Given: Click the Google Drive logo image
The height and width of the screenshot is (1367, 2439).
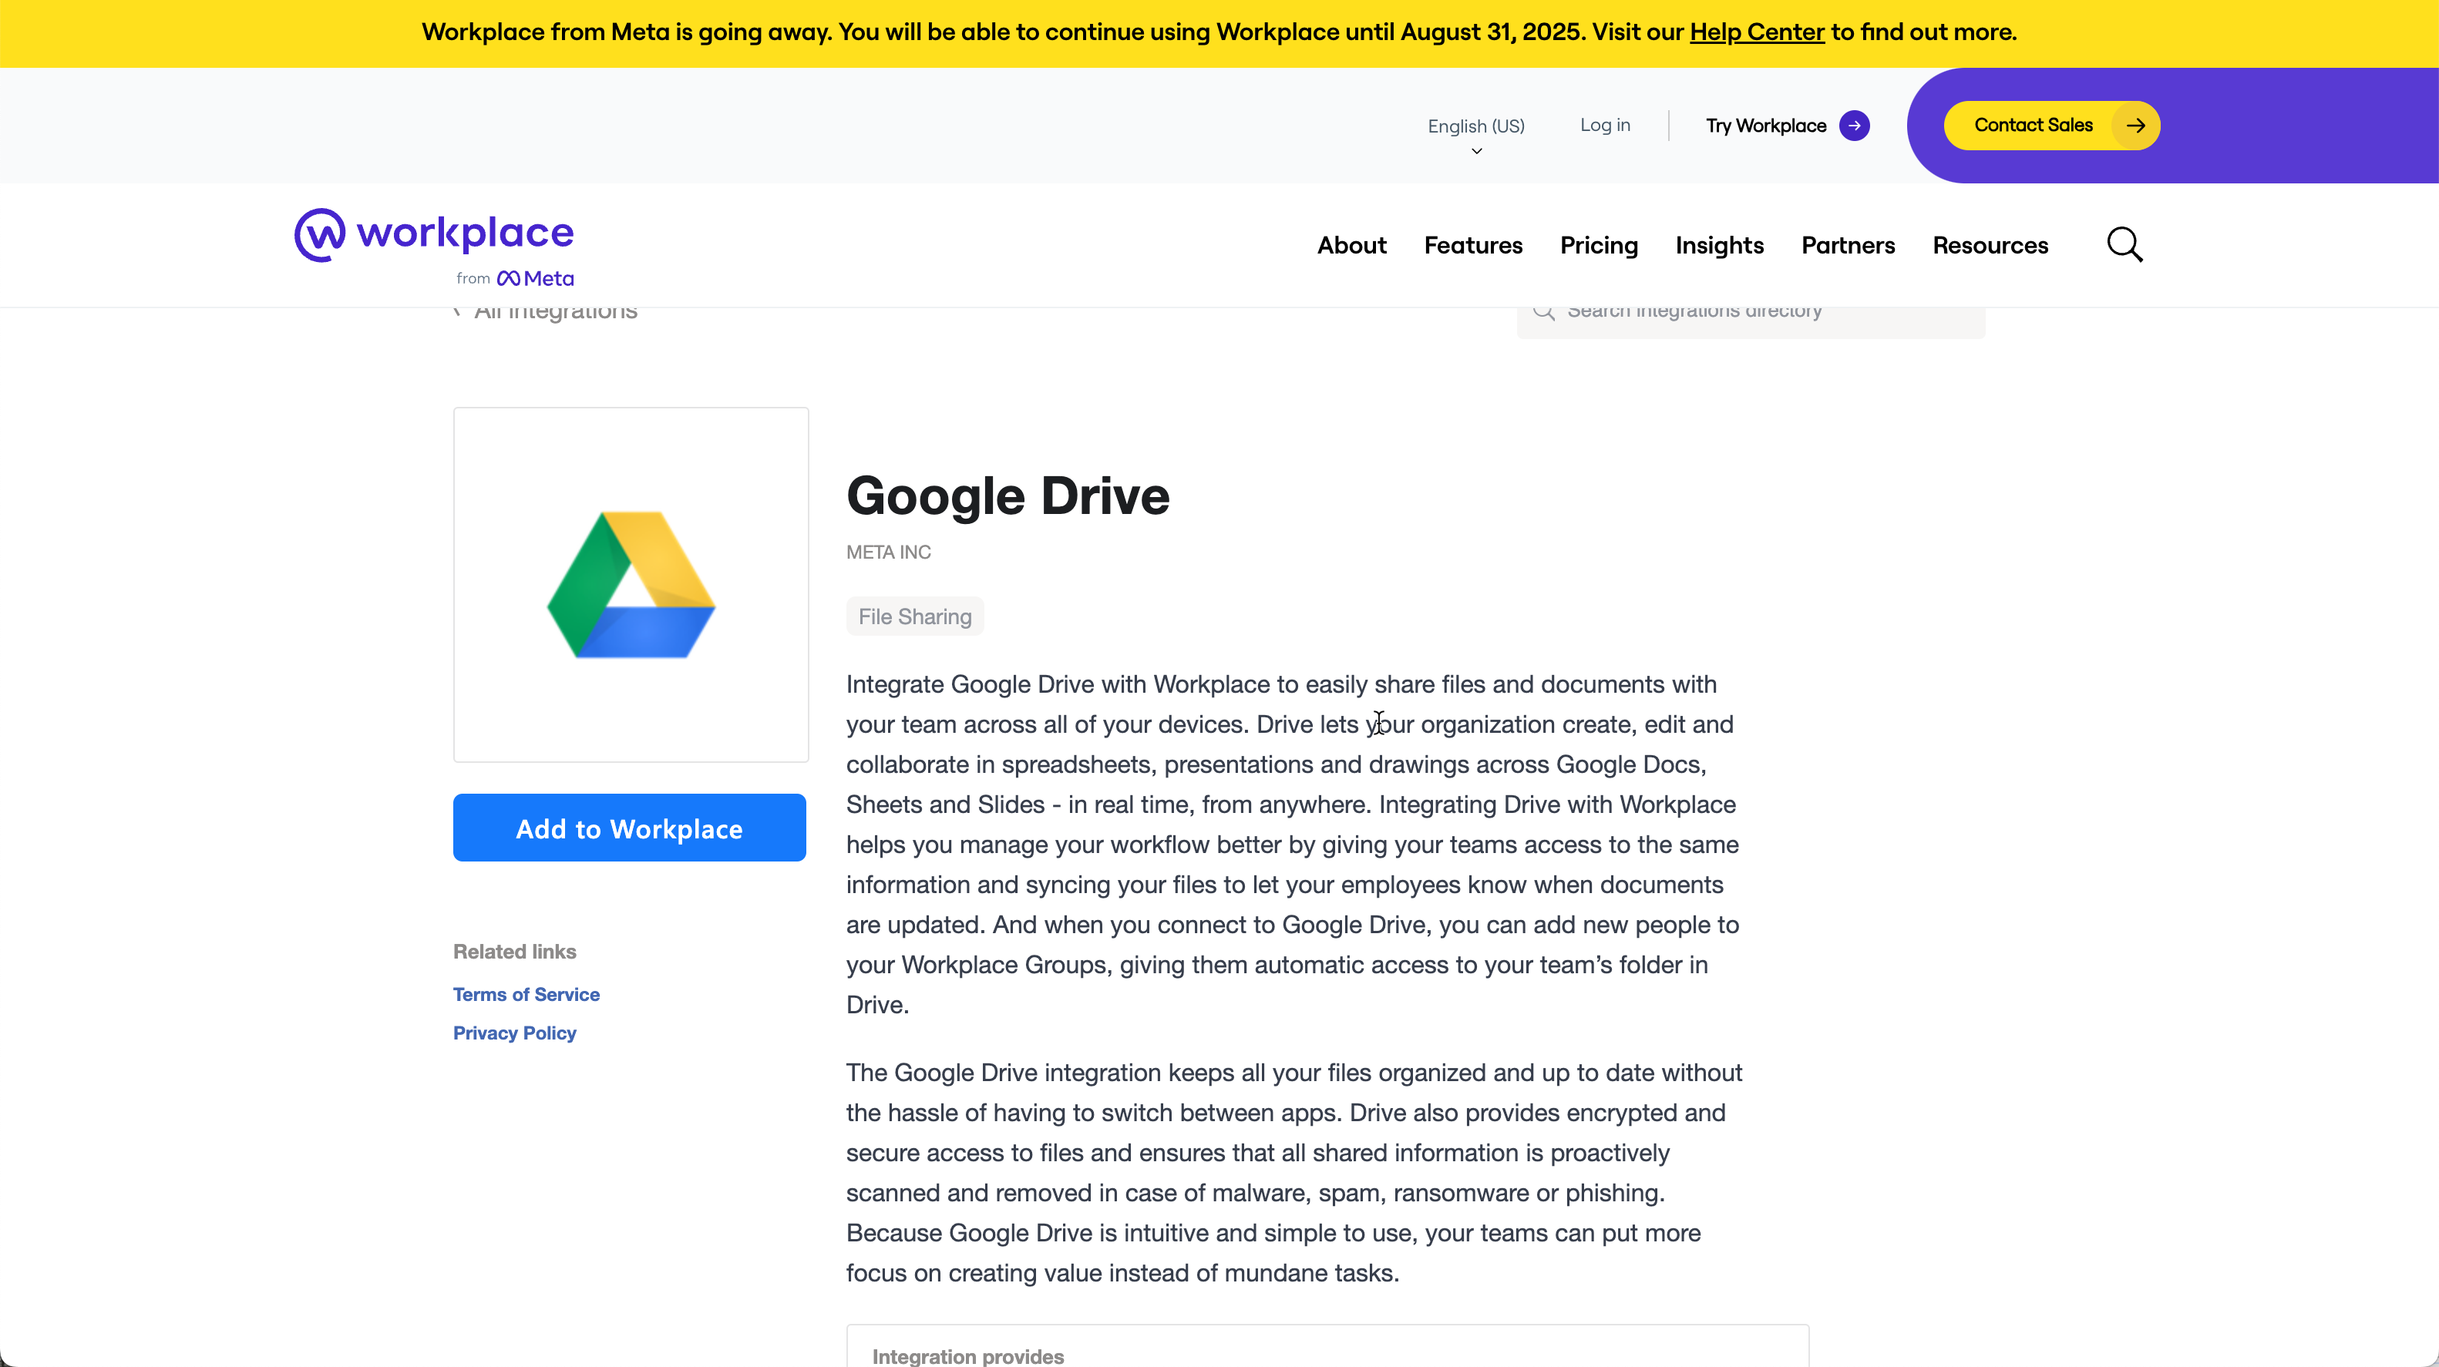Looking at the screenshot, I should tap(631, 584).
